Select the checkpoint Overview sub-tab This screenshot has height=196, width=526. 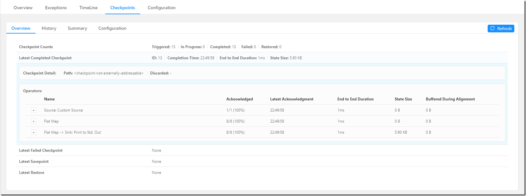click(21, 28)
